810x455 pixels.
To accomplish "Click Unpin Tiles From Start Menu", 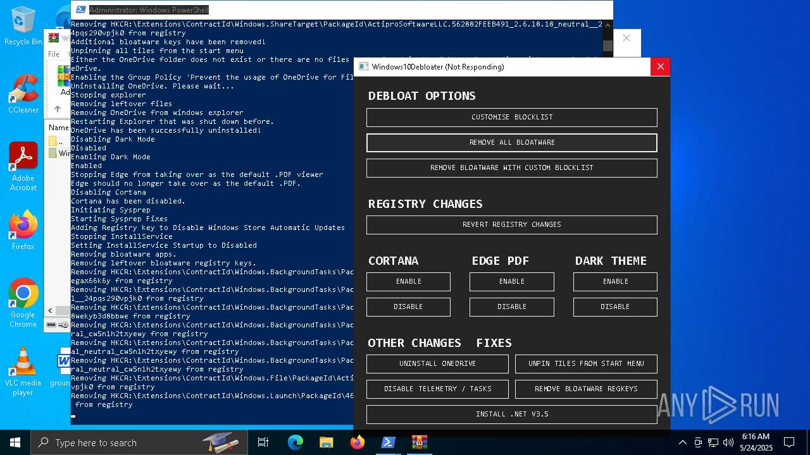I will click(586, 364).
